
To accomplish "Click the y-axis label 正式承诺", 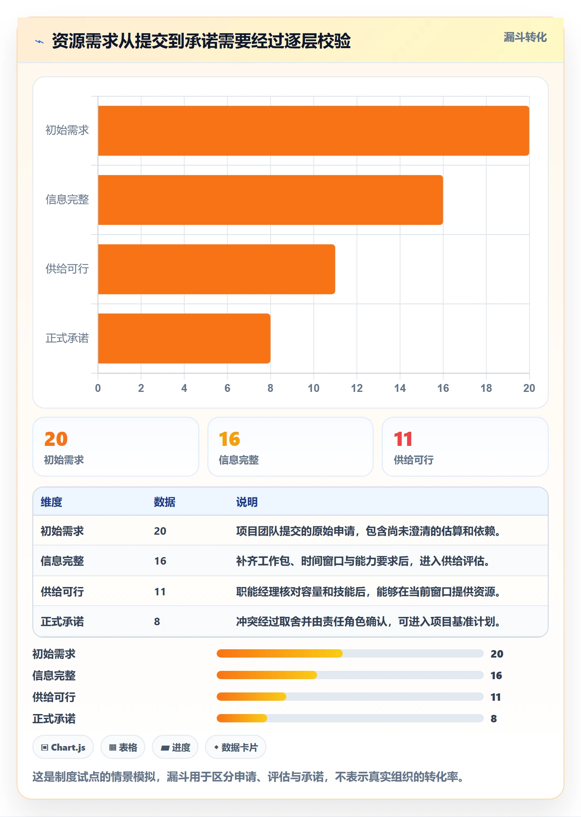I will (67, 338).
